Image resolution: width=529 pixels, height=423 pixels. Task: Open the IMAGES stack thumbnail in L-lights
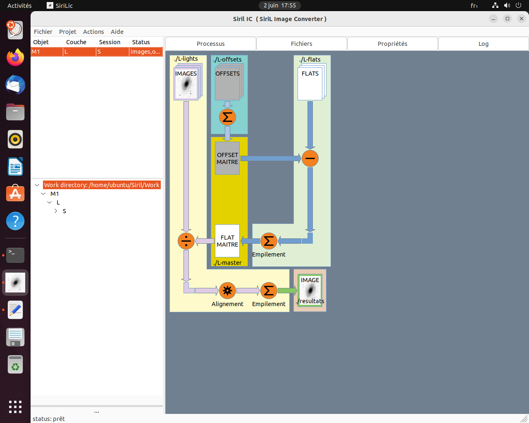(188, 82)
